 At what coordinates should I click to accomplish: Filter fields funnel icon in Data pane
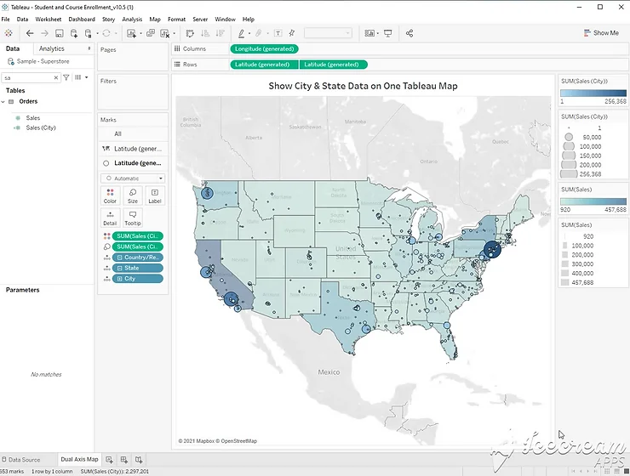point(66,77)
